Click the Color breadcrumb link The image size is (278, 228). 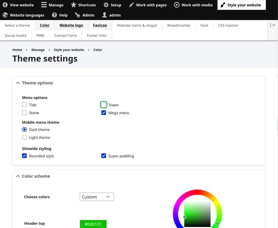[98, 50]
